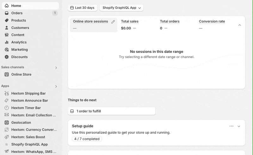Click the $0.00 total sales value
The width and height of the screenshot is (253, 155).
(x=126, y=28)
